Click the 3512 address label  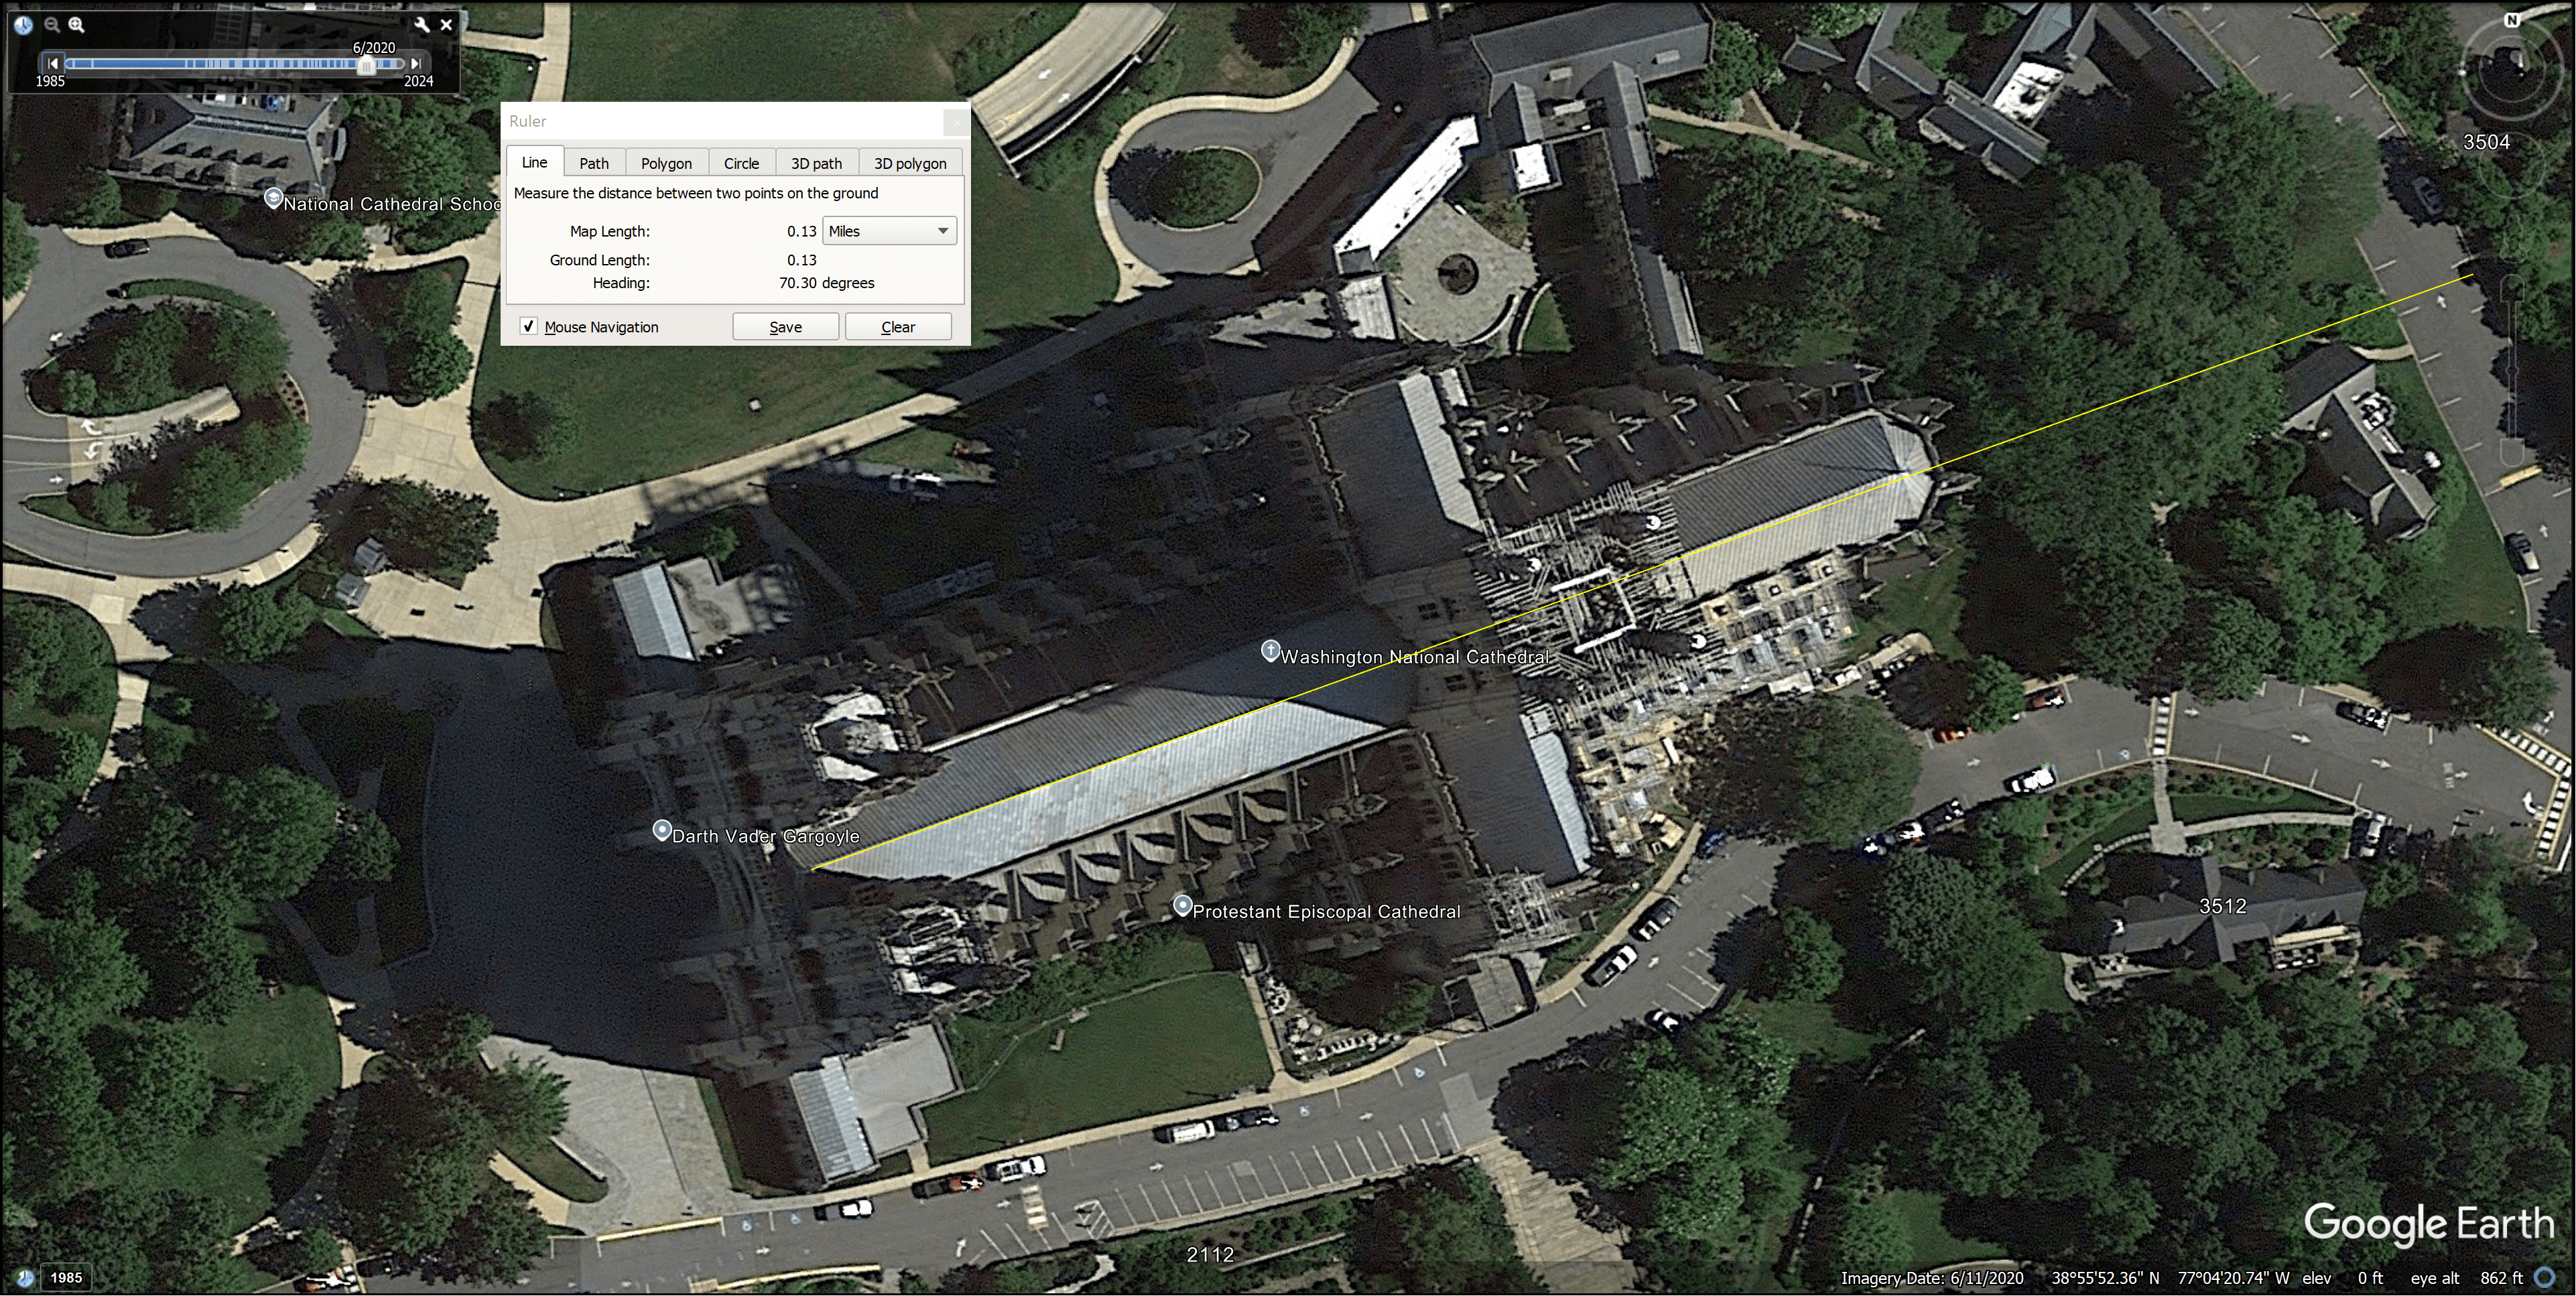[x=2223, y=906]
